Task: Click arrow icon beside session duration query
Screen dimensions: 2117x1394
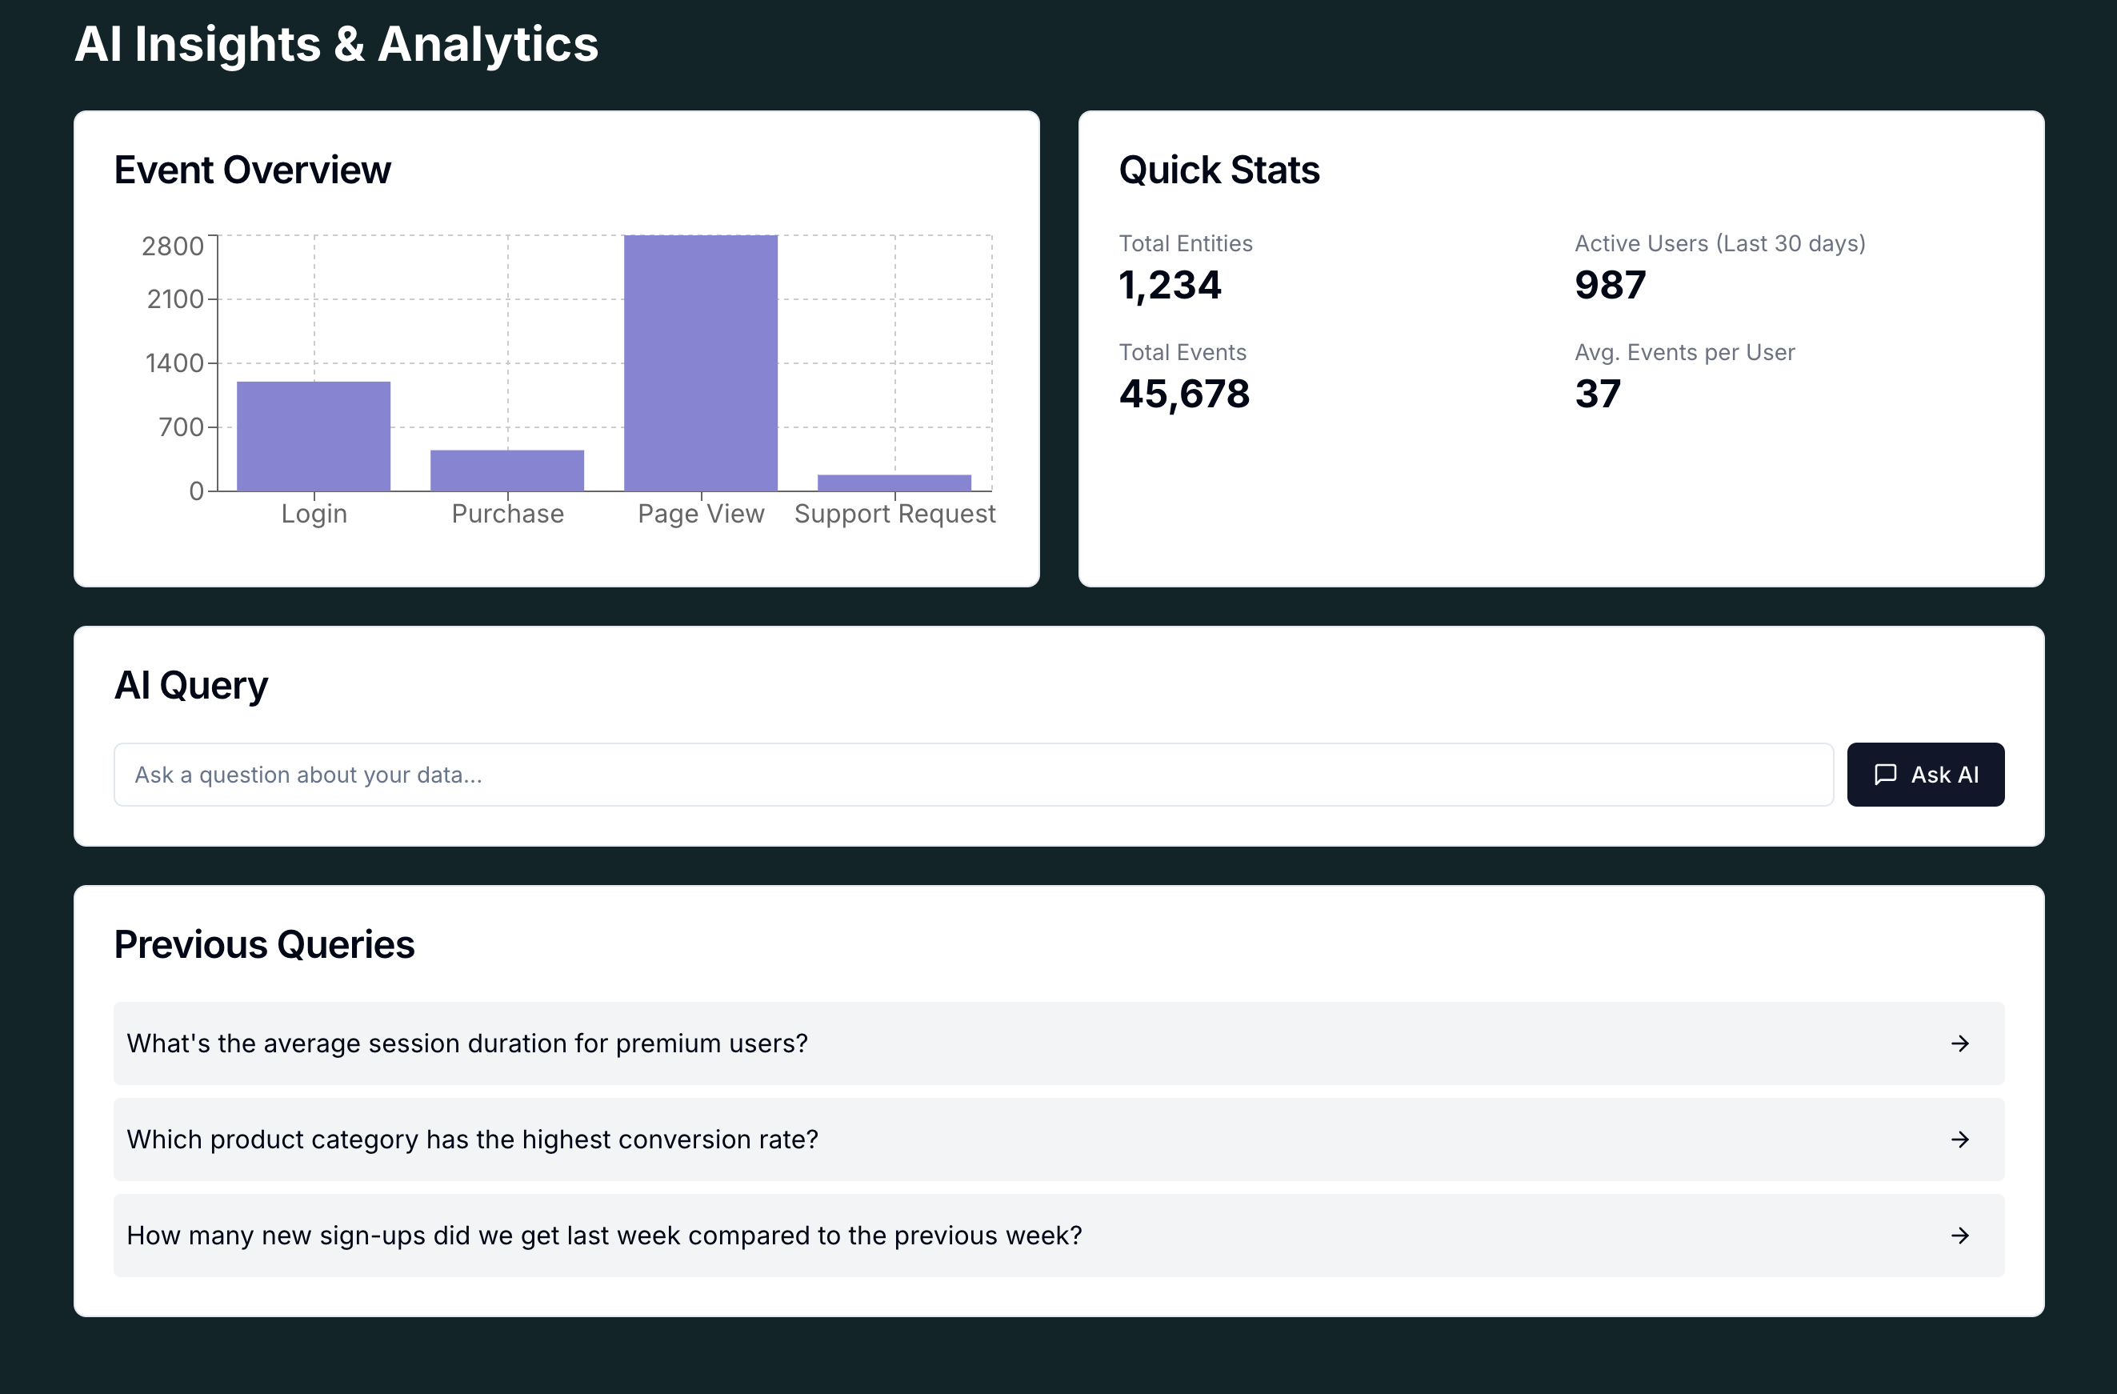Action: [x=1959, y=1043]
